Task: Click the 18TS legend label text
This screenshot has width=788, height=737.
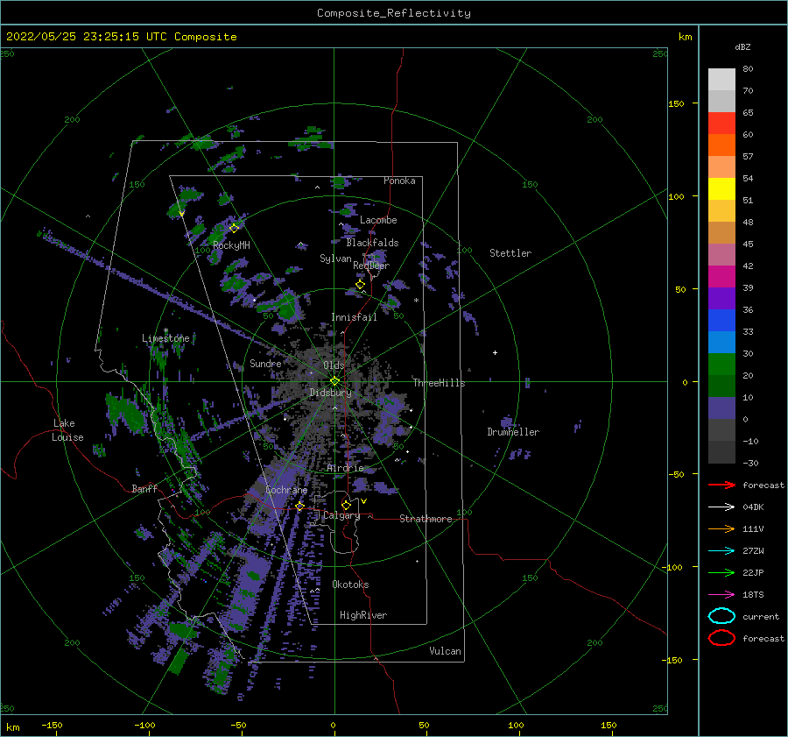Action: coord(753,595)
